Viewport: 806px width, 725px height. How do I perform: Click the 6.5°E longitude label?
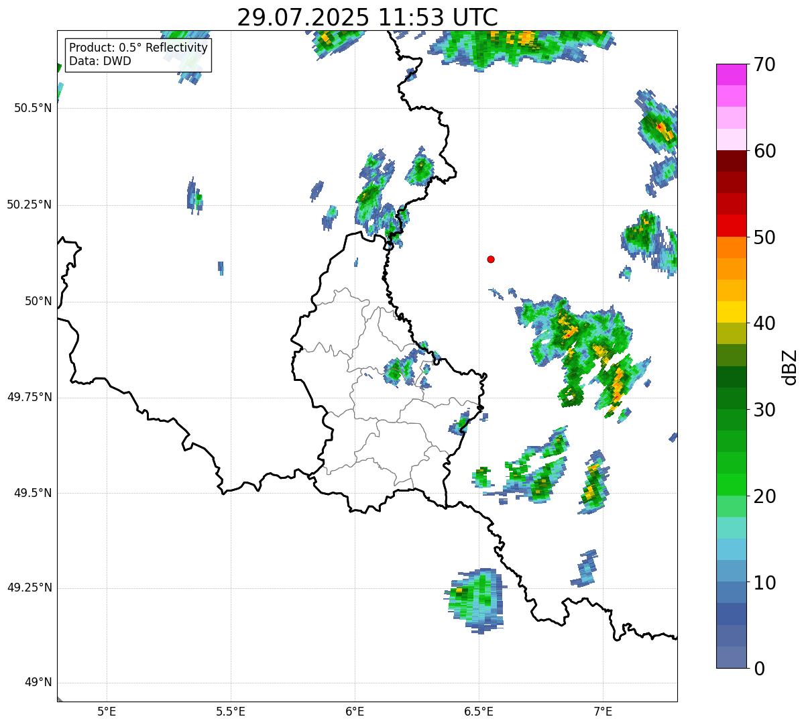[479, 711]
